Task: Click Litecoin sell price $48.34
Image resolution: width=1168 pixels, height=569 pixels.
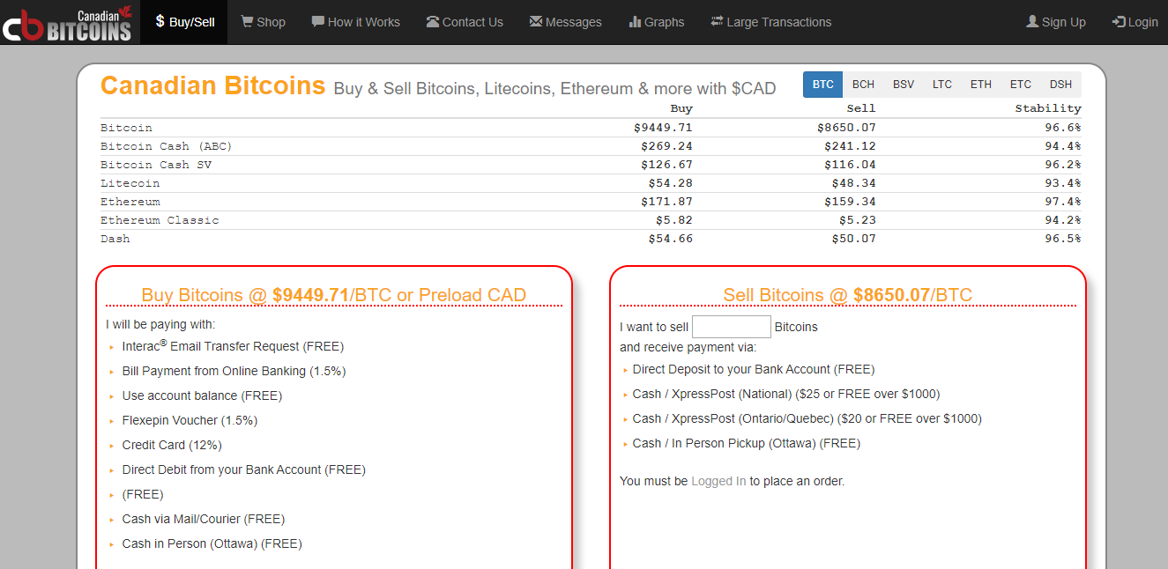Action: point(854,183)
